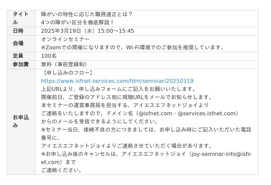The image size is (271, 185).
Task: Click the Zoom Wi-Fi recommendation note
Action: (x=133, y=47)
